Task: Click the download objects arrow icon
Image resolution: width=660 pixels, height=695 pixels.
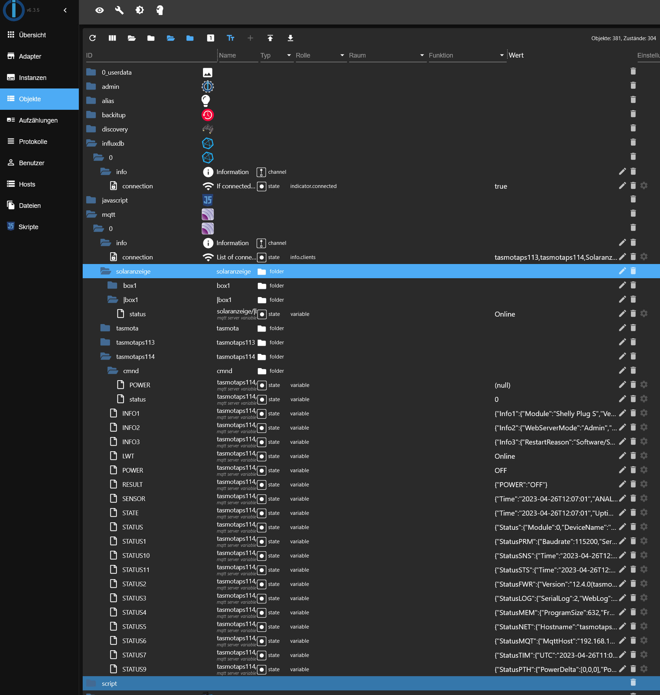Action: coord(290,38)
